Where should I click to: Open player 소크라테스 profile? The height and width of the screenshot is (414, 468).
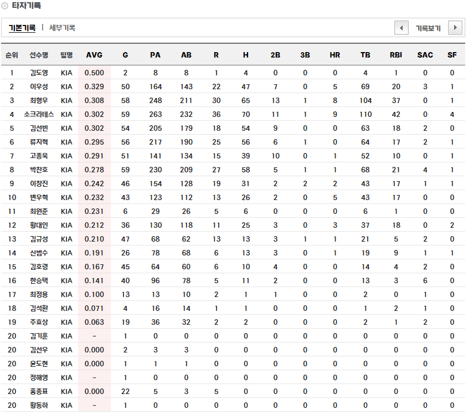39,114
